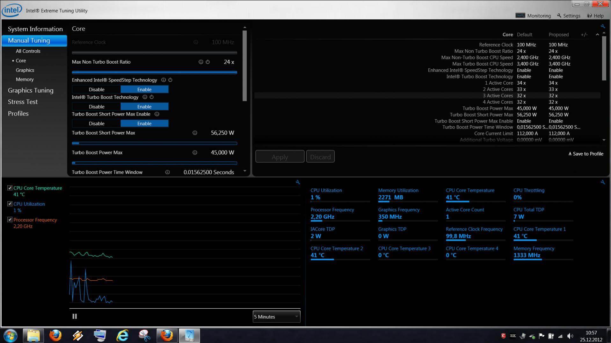Viewport: 611px width, 343px height.
Task: Check battery power status in tray
Action: pos(551,336)
